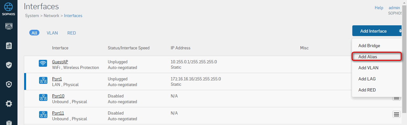Choose Add VLAN from the dropdown

tap(368, 68)
